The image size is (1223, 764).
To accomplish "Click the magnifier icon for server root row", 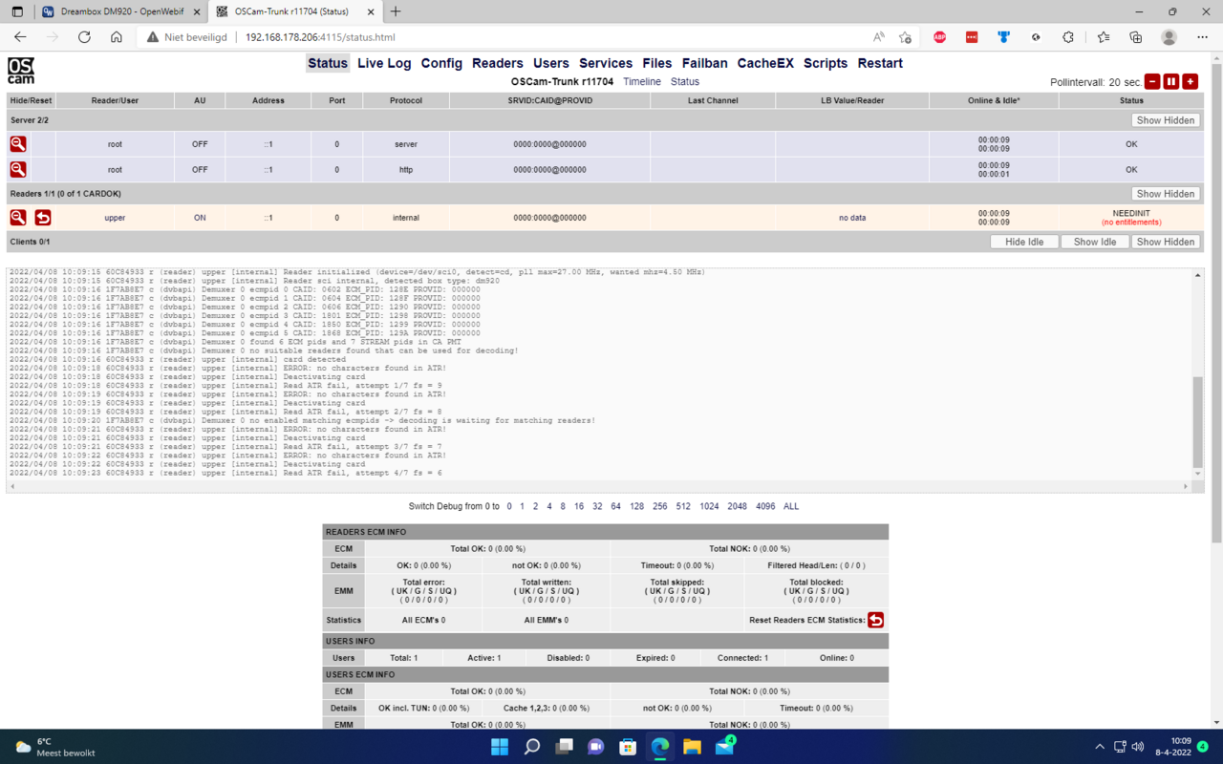I will click(18, 144).
